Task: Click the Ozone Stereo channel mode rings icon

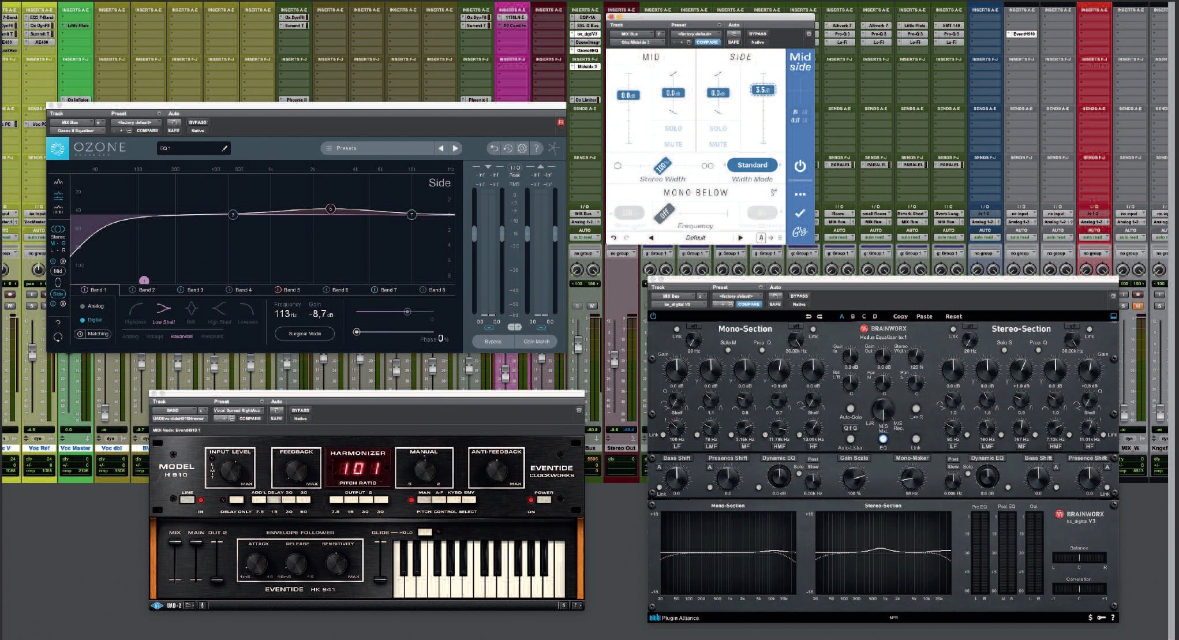Action: pyautogui.click(x=58, y=229)
